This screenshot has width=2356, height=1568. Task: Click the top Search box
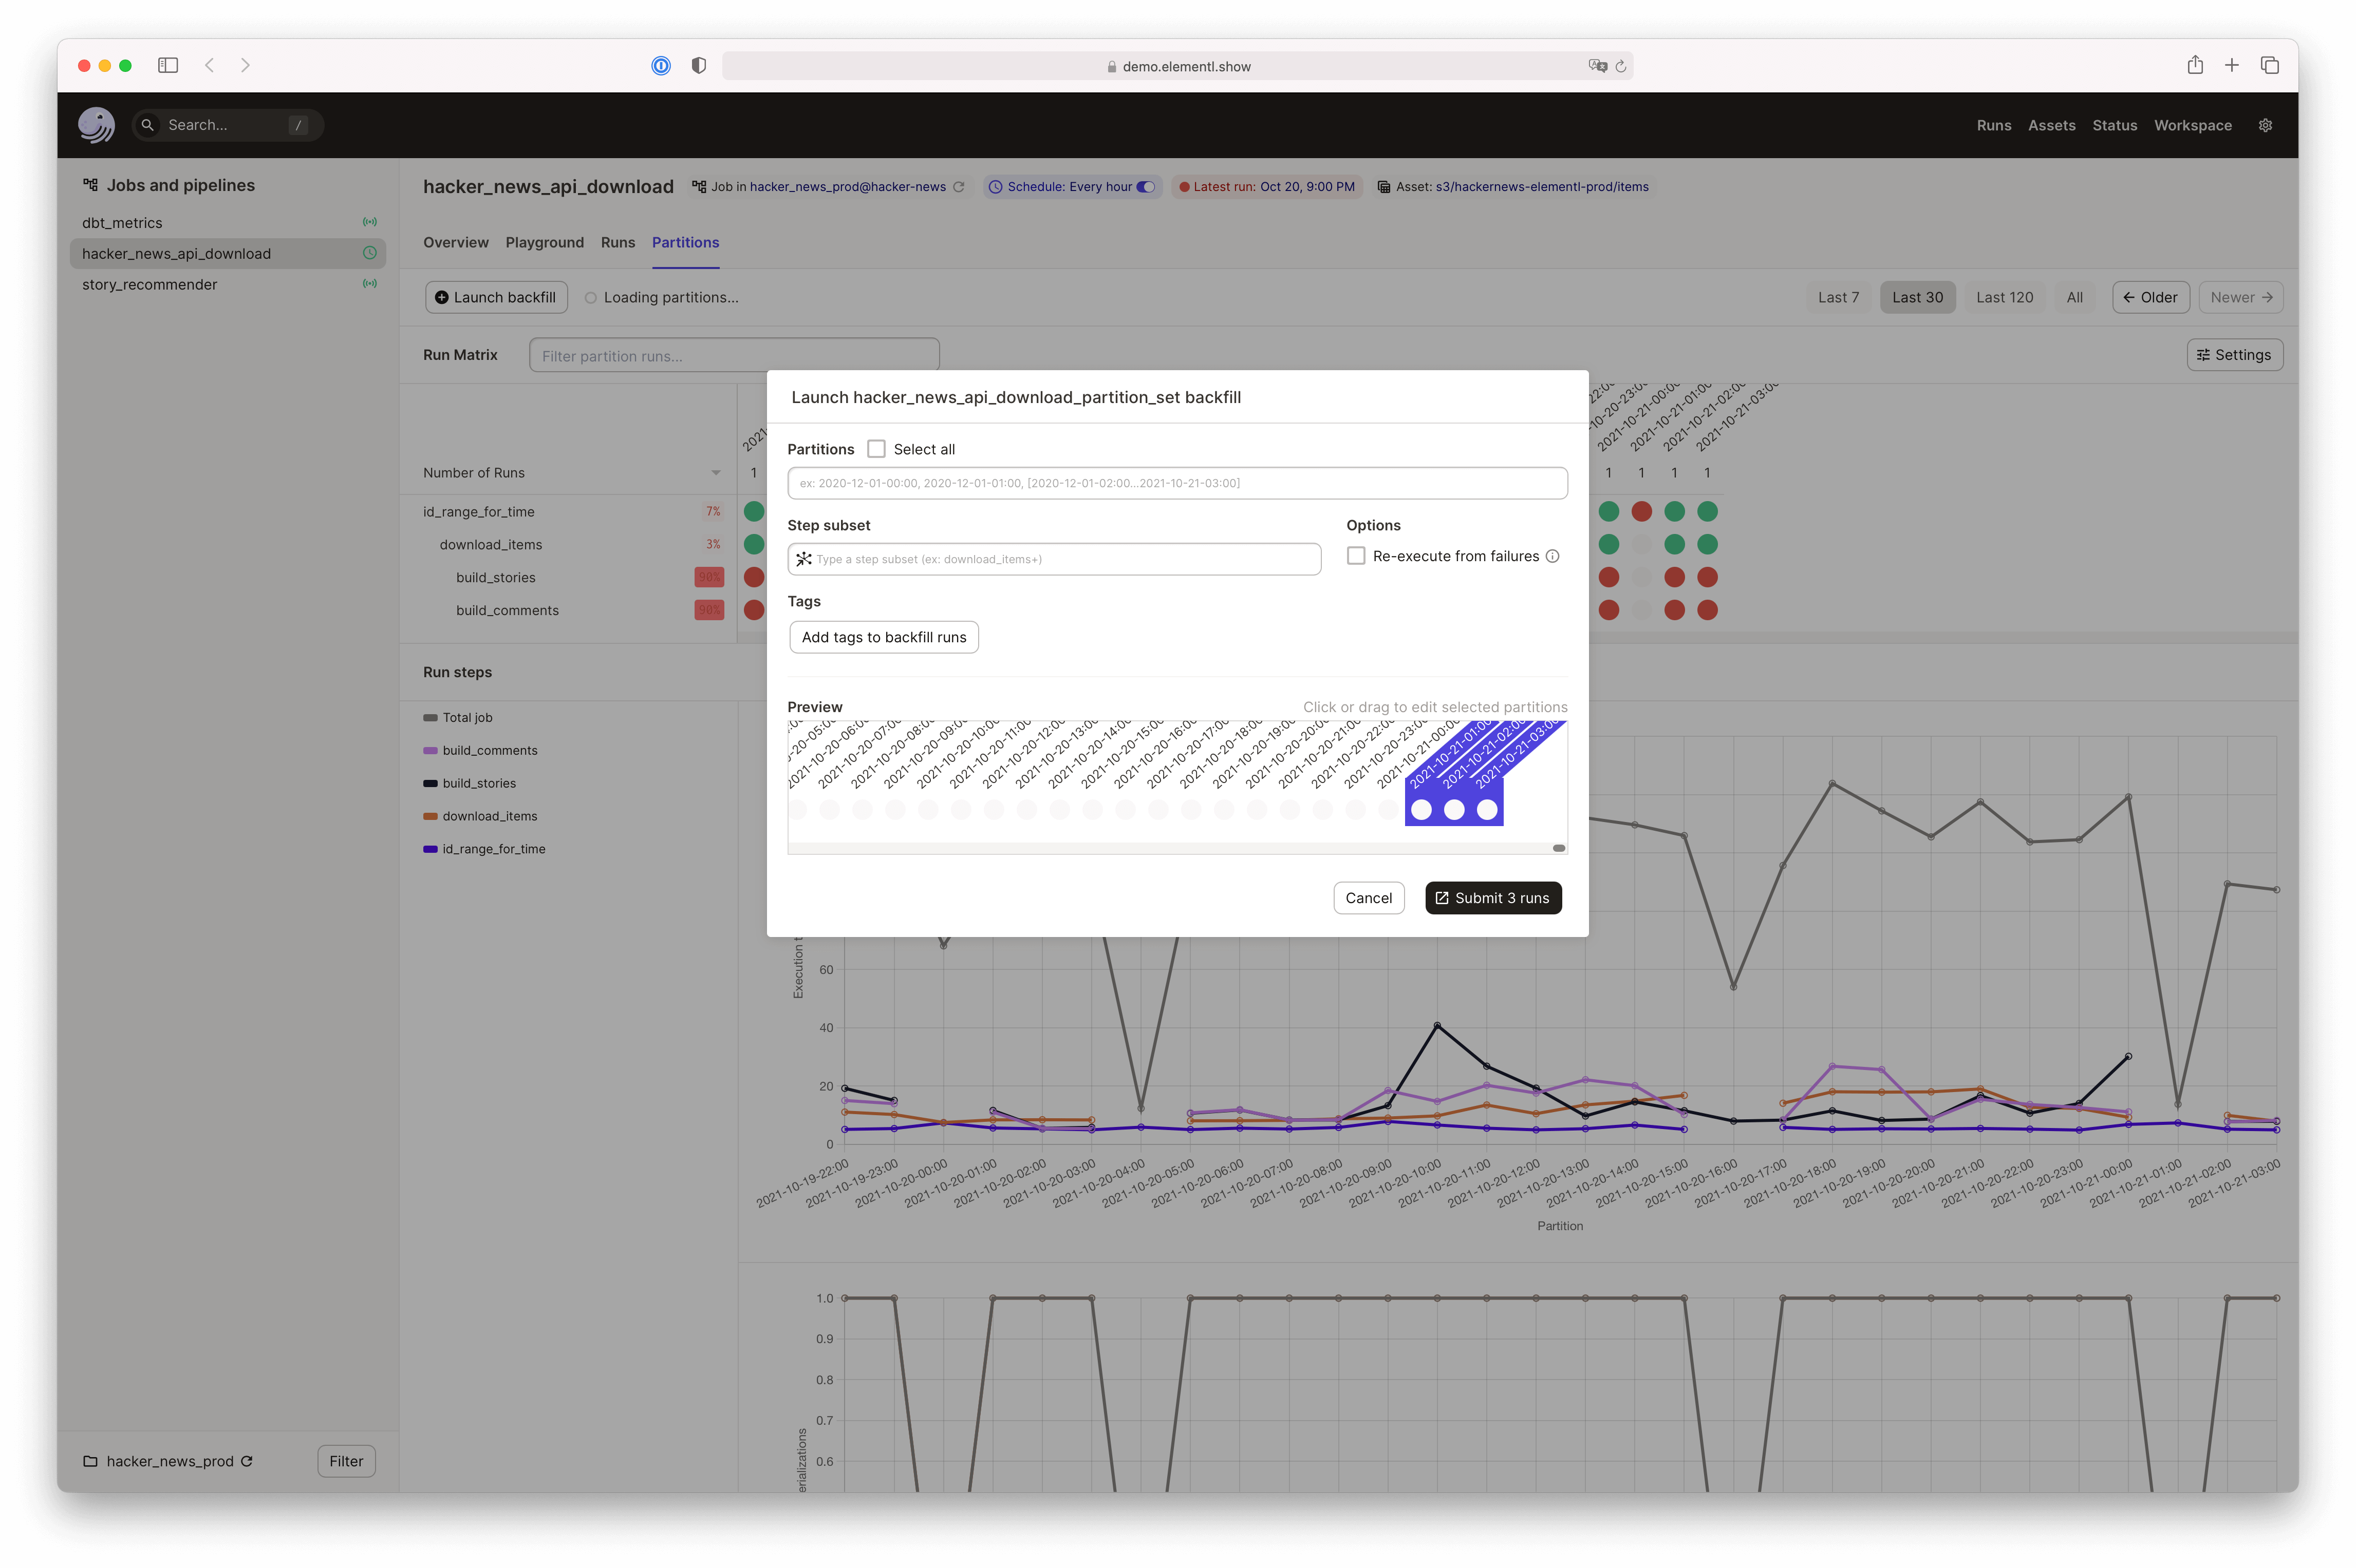(x=227, y=125)
